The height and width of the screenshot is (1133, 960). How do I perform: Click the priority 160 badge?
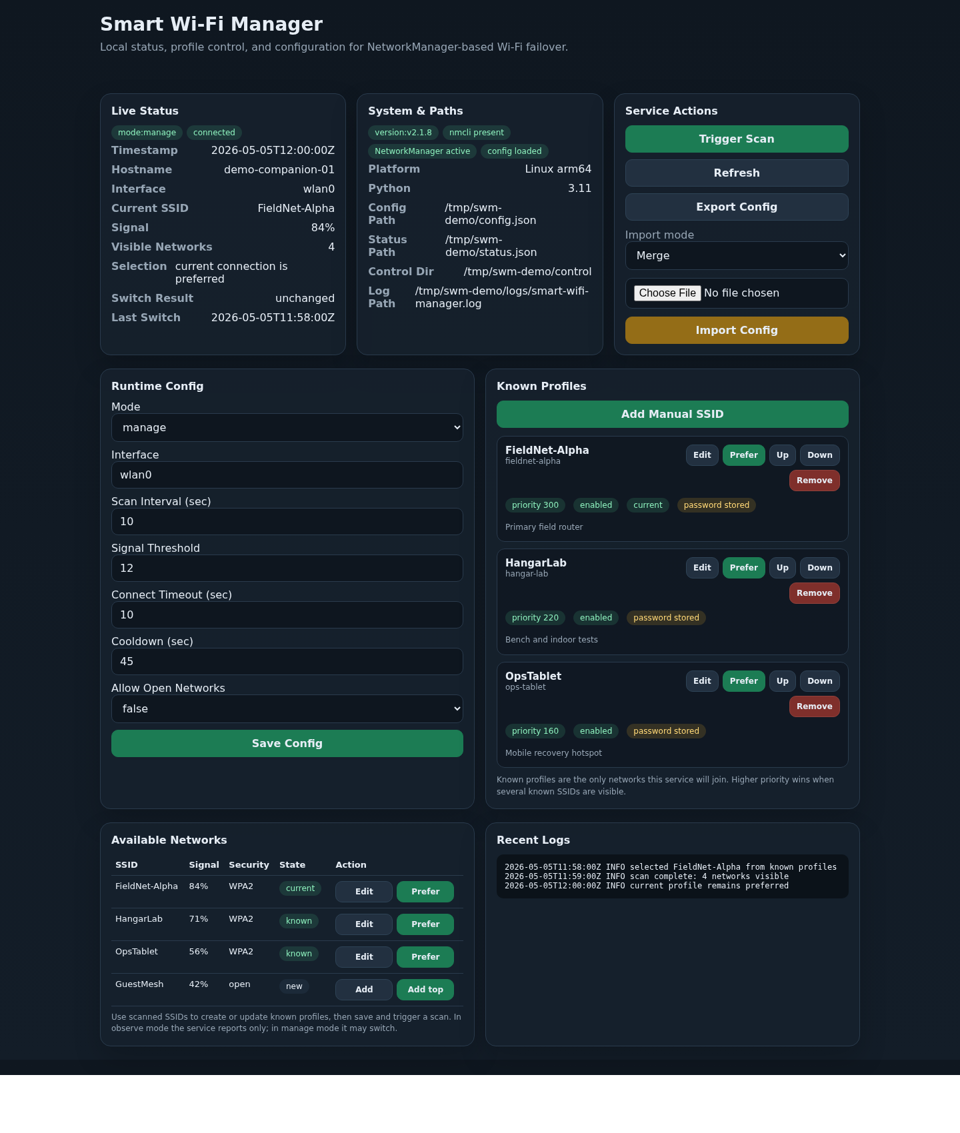pyautogui.click(x=535, y=731)
